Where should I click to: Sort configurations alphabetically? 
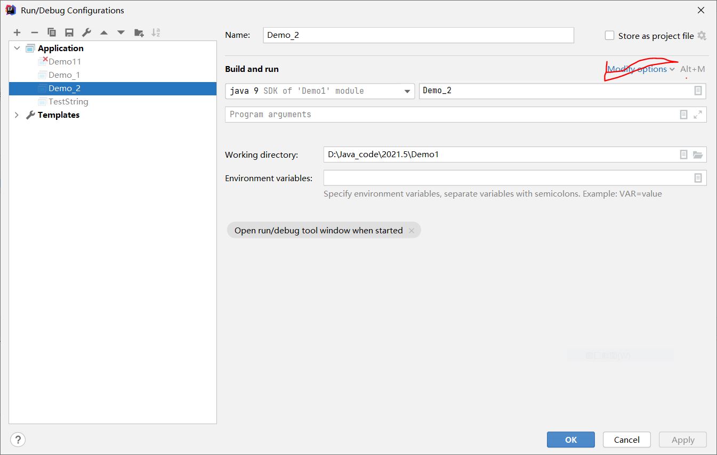[x=156, y=32]
